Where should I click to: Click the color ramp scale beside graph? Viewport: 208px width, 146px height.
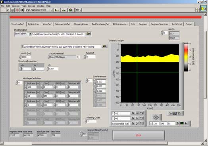click(x=186, y=57)
